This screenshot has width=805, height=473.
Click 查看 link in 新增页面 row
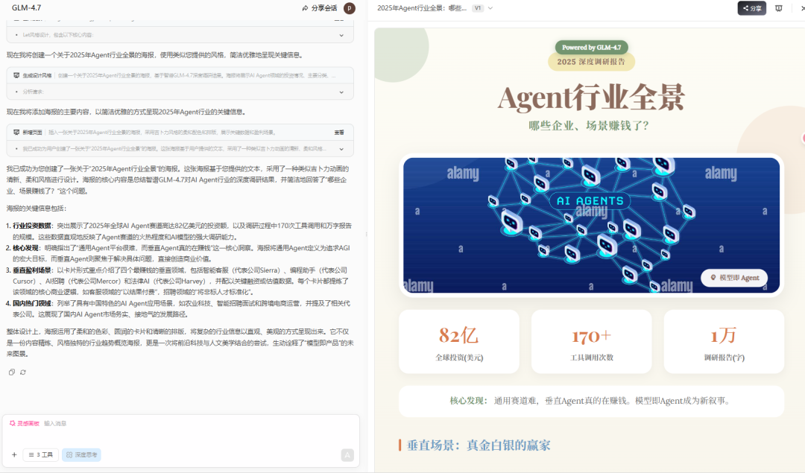[x=339, y=133]
